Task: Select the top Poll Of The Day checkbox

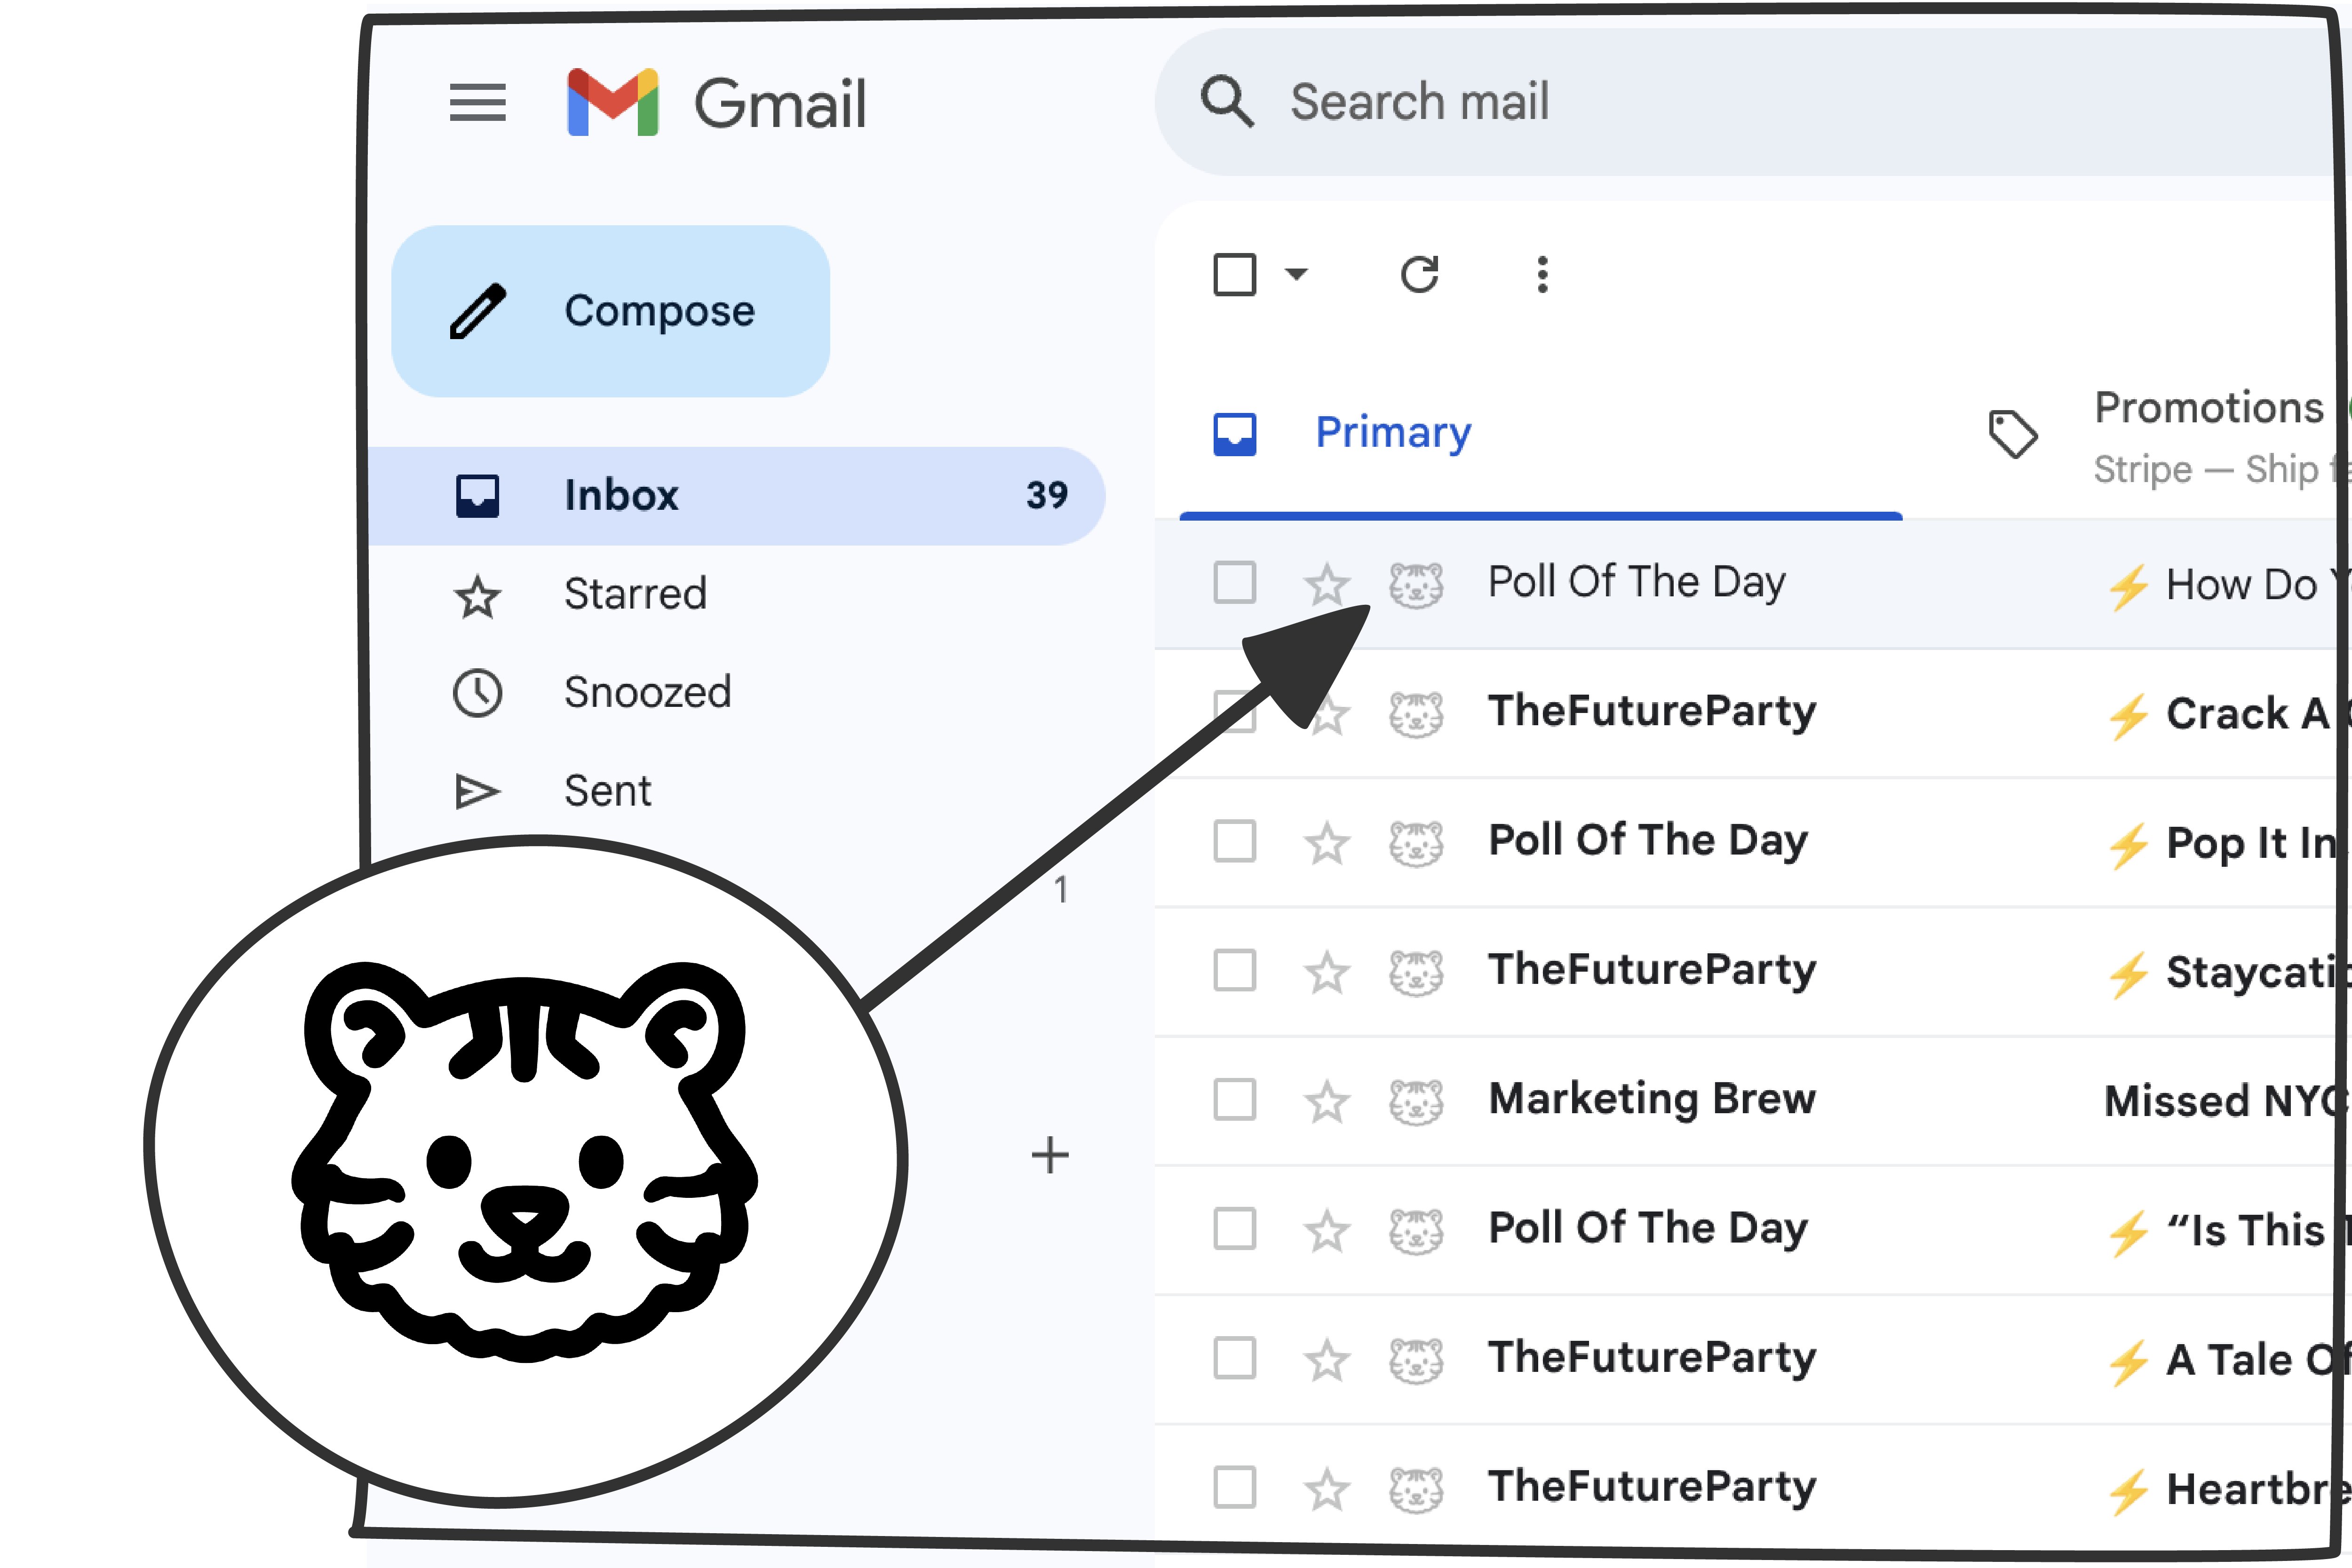Action: pyautogui.click(x=1234, y=582)
